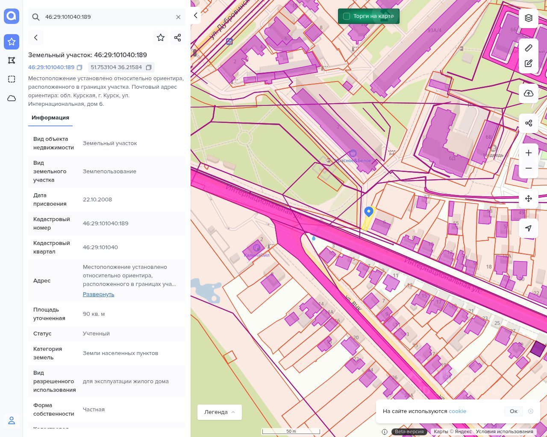Click the my location arrow button
Viewport: 547px width, 437px height.
tap(529, 228)
